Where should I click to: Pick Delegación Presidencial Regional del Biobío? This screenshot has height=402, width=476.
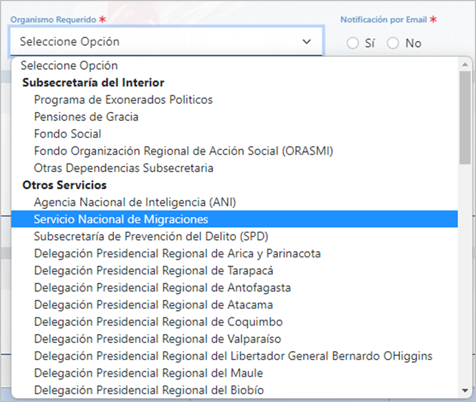(x=234, y=390)
